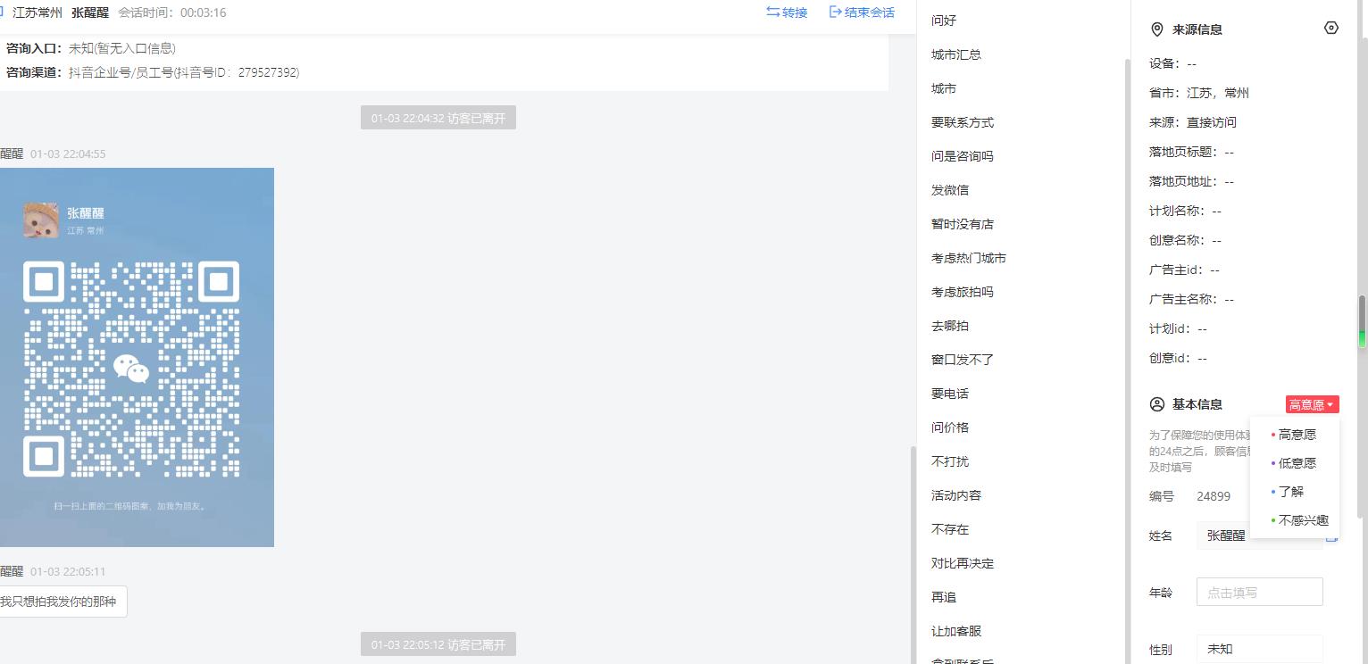The image size is (1368, 664).
Task: Select quick reply 去哪拍
Action: click(x=950, y=326)
